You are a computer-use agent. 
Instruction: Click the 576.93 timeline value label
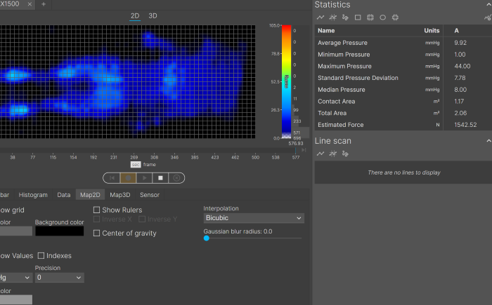point(296,144)
